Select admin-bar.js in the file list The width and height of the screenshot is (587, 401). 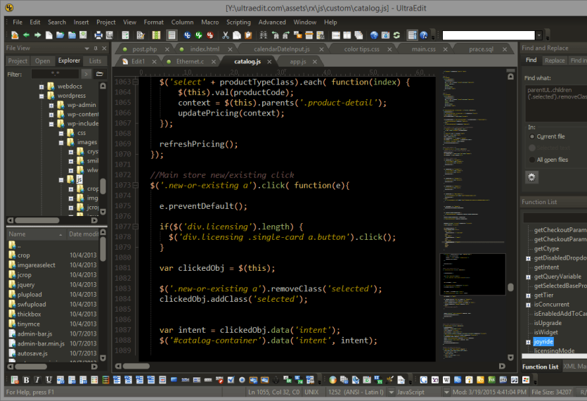click(34, 333)
